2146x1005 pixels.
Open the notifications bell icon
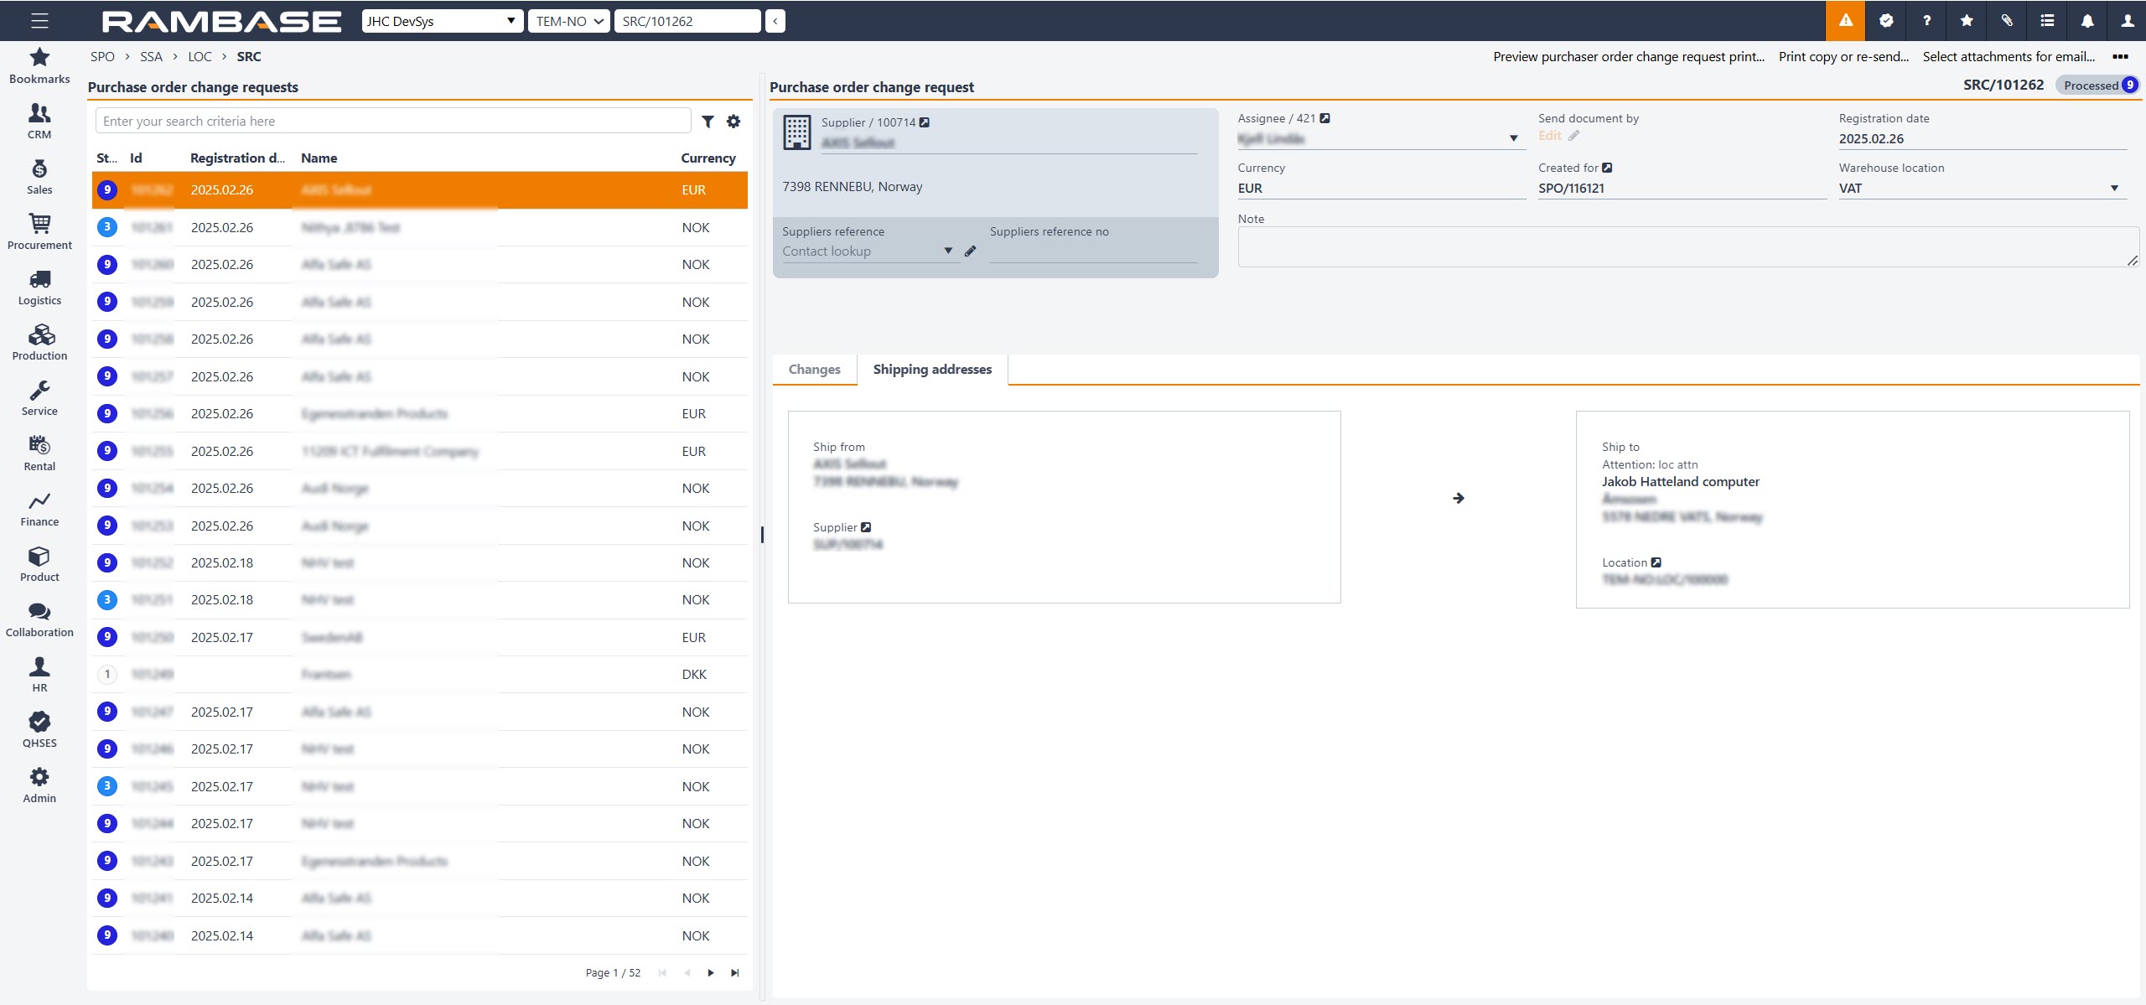(x=2087, y=21)
